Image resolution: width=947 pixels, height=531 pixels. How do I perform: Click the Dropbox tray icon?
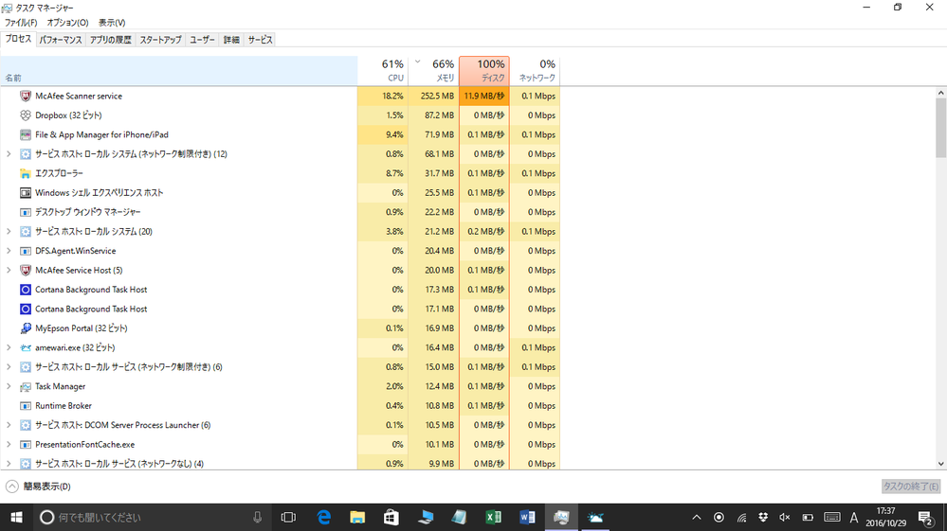click(x=763, y=517)
